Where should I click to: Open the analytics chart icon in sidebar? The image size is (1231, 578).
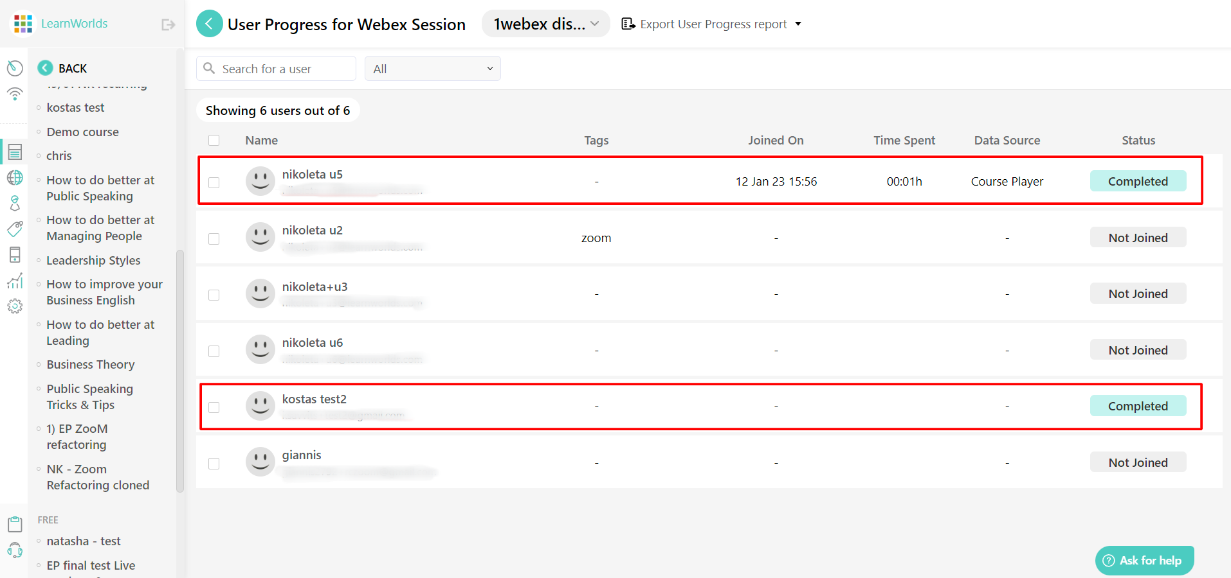point(15,281)
